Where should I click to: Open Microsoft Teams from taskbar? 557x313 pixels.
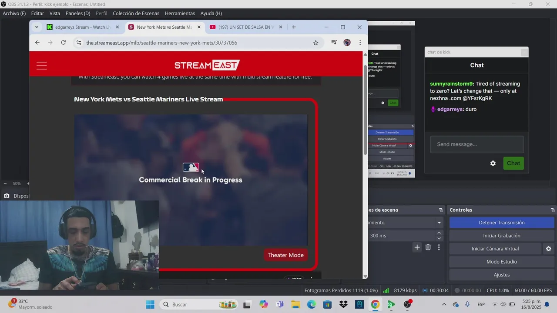(x=279, y=304)
